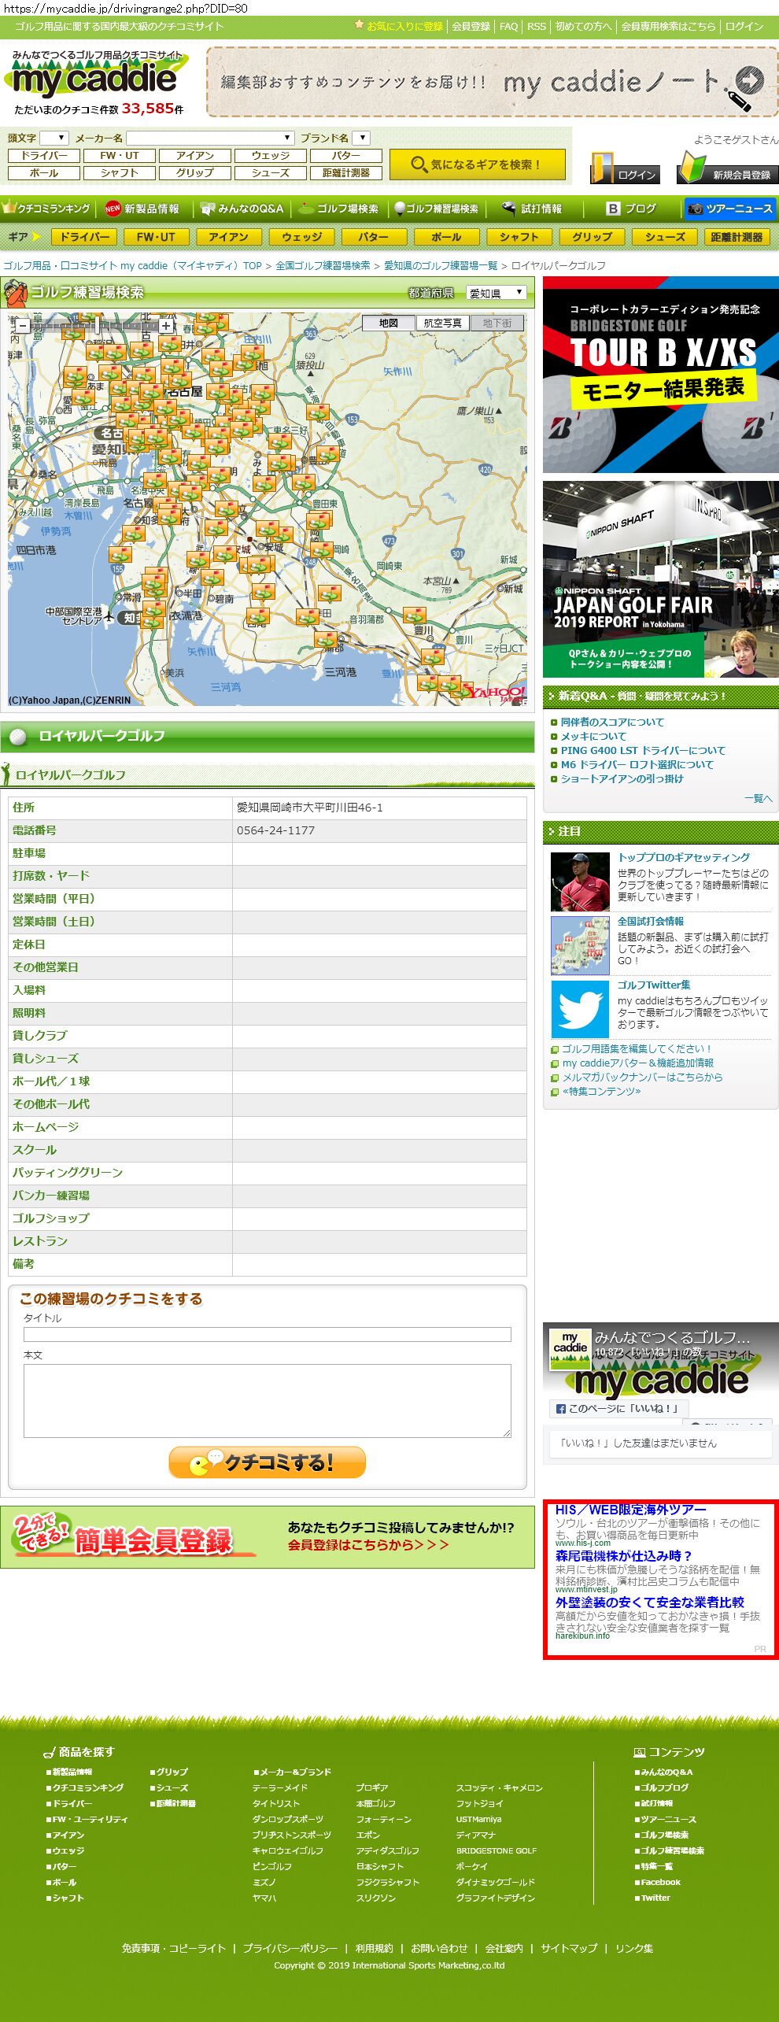The height and width of the screenshot is (2022, 779).
Task: Open easy member registration banner
Action: [x=268, y=1537]
